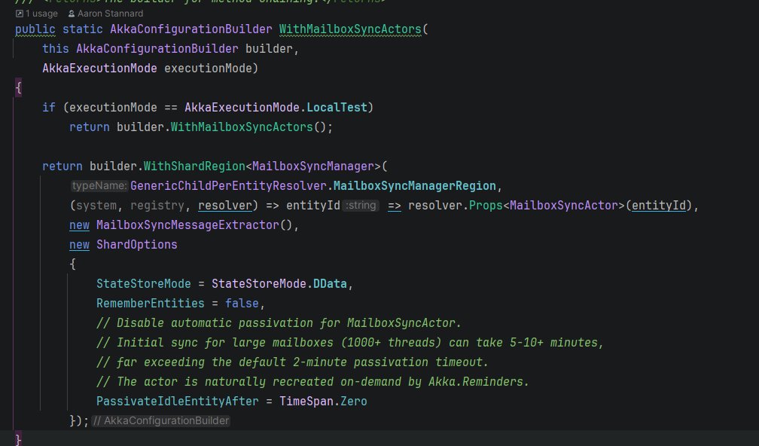
Task: Click the comment about 'Akka.Reminders'
Action: tap(312, 382)
